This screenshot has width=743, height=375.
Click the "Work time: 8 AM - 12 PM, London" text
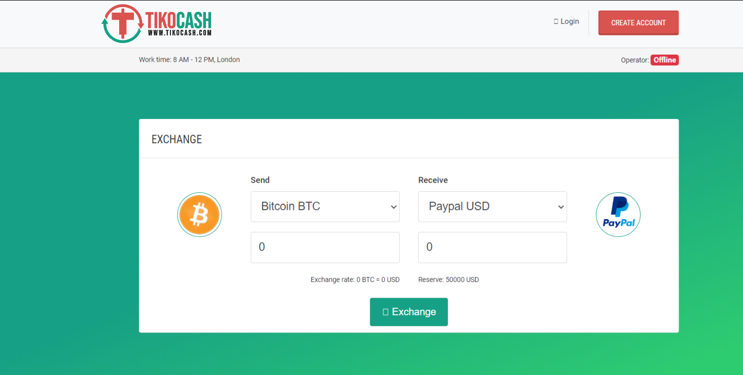pyautogui.click(x=189, y=60)
